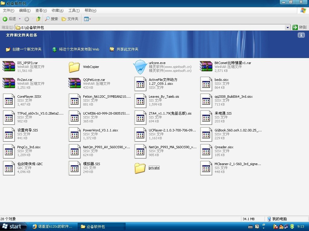Open the 查看(V) menu

click(41, 11)
